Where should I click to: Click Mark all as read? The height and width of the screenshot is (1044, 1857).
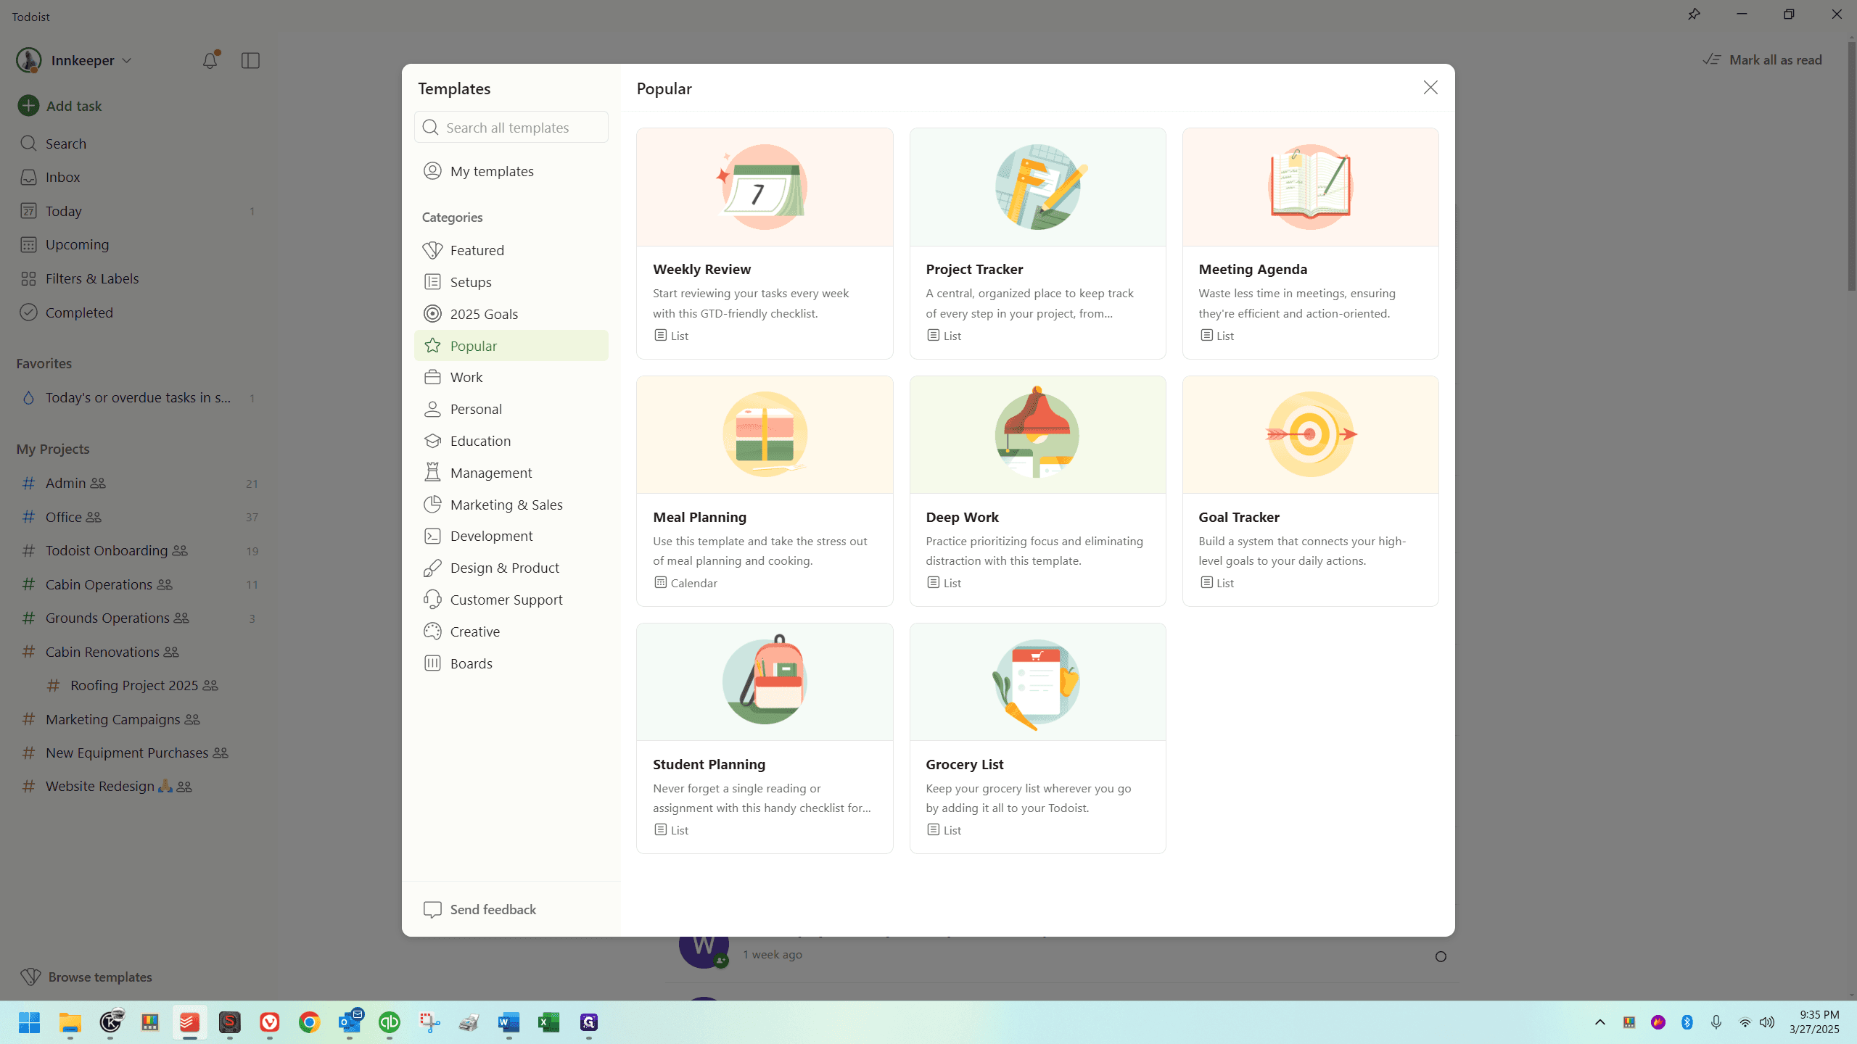(x=1763, y=59)
